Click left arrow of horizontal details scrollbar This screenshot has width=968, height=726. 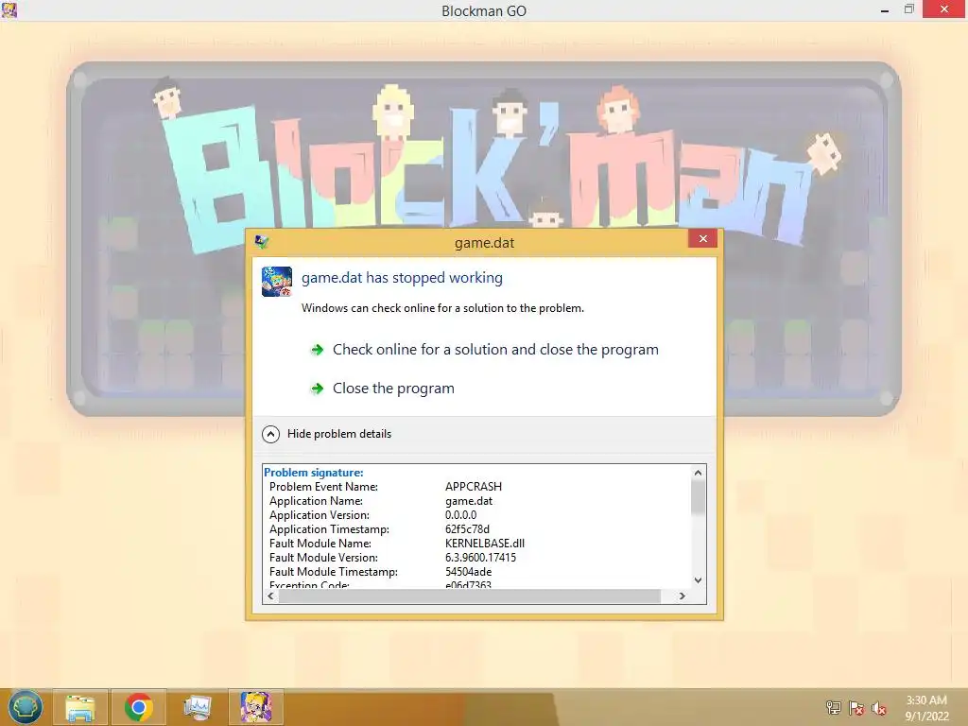click(x=270, y=596)
